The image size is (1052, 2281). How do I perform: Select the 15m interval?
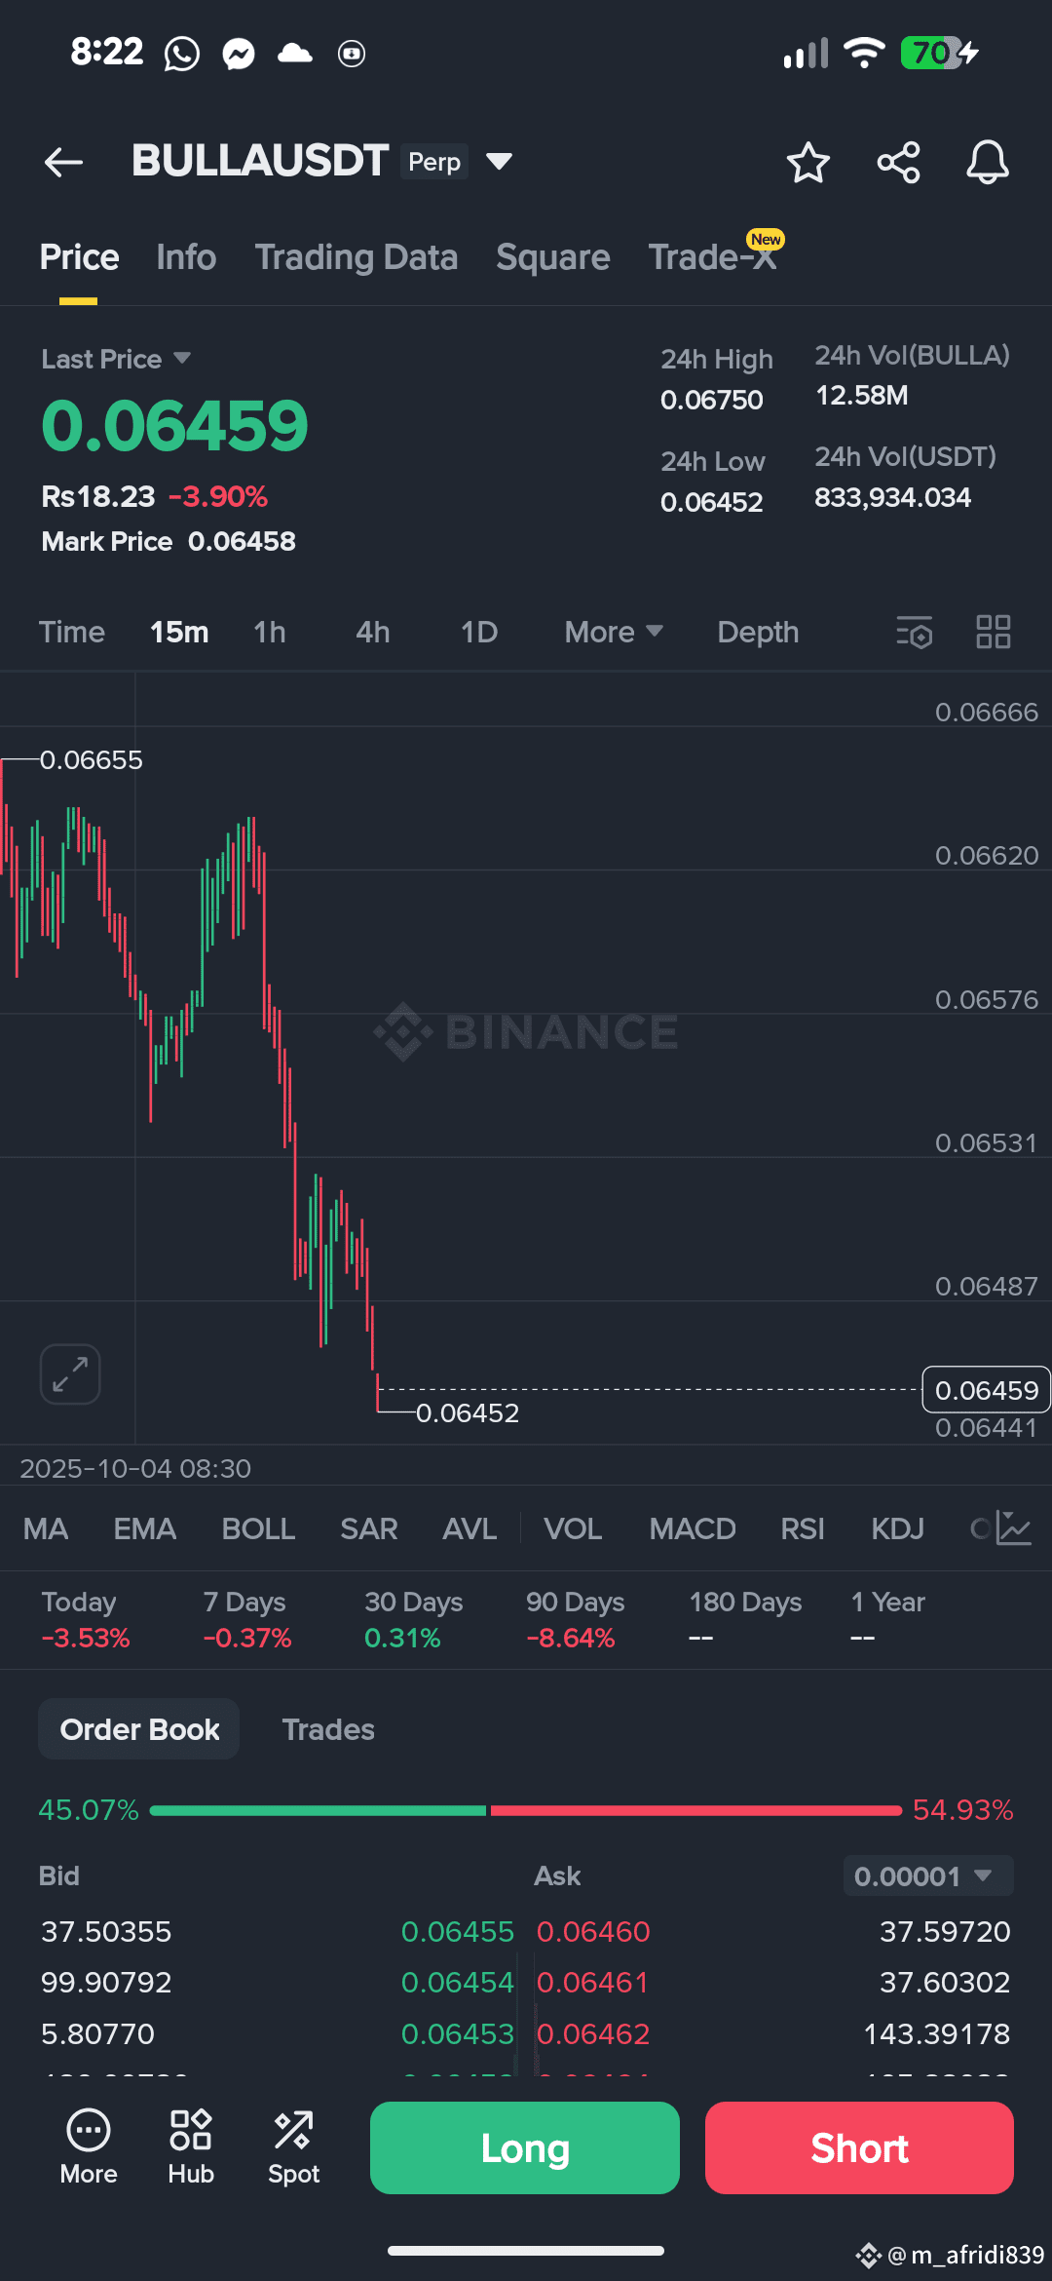click(179, 632)
